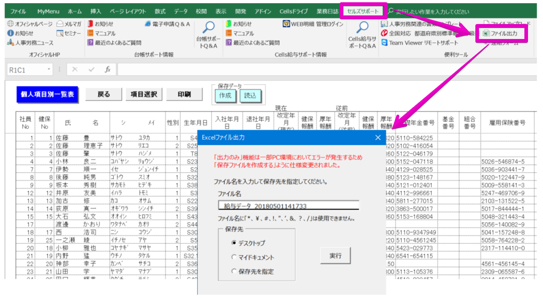Open お知らせ in Cells給与サポート情報 group

coord(239,24)
